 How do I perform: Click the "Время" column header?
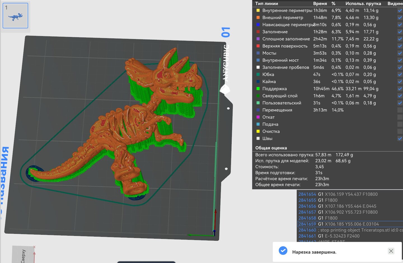(x=320, y=4)
